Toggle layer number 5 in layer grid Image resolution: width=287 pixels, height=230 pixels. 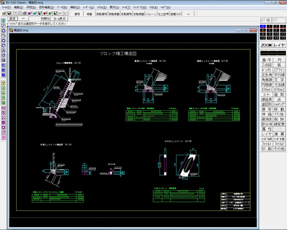tap(270, 30)
